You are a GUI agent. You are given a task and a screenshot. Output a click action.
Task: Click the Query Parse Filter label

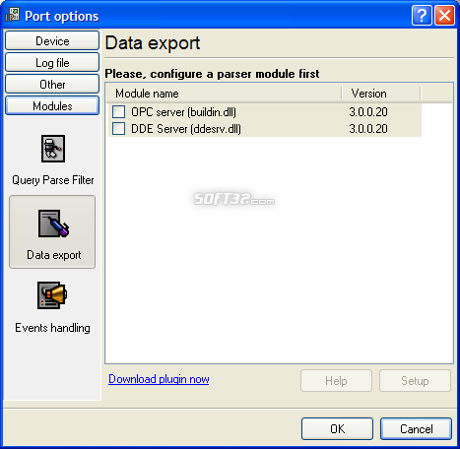point(53,180)
